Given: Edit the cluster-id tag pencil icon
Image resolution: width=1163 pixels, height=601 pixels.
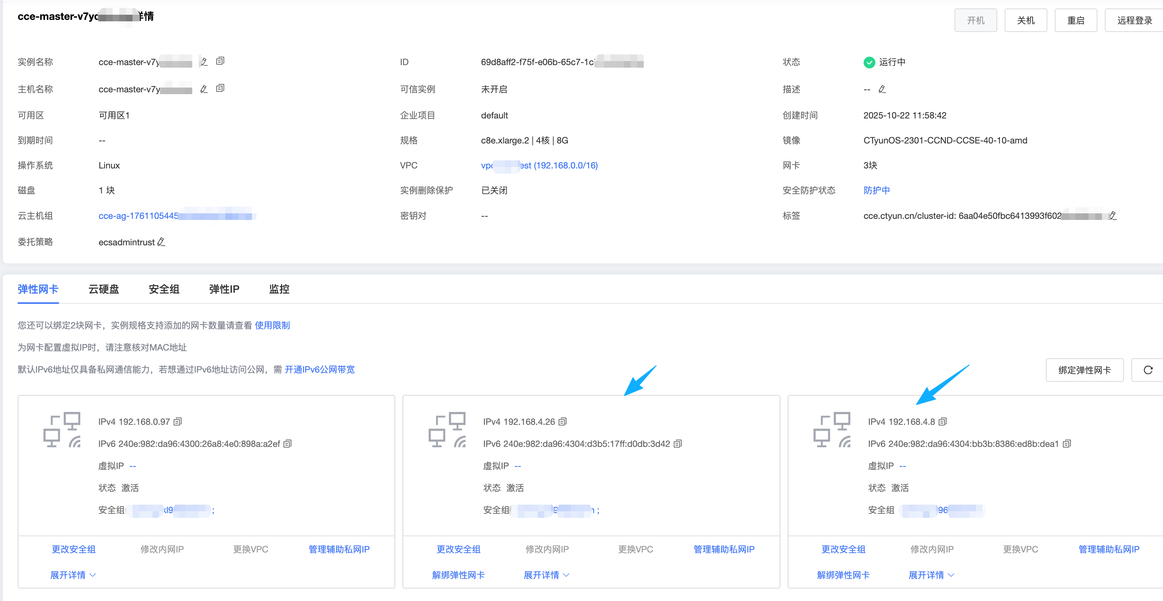Looking at the screenshot, I should pos(1113,216).
